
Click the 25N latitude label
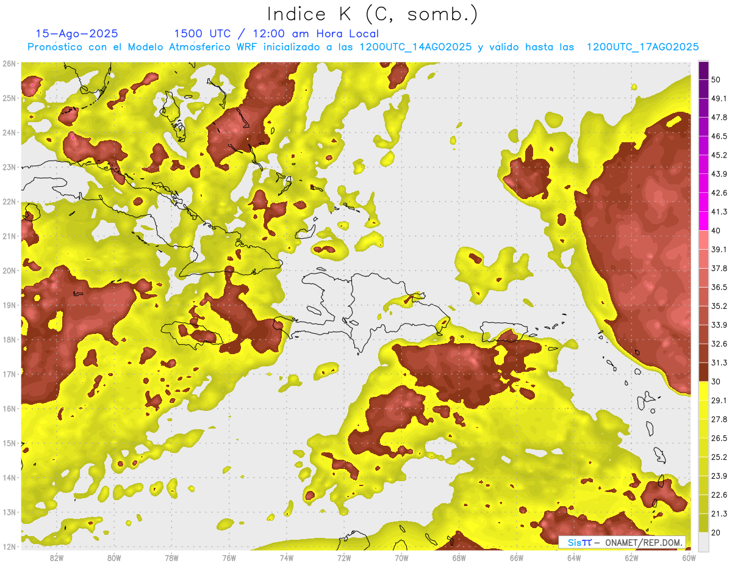tap(9, 98)
